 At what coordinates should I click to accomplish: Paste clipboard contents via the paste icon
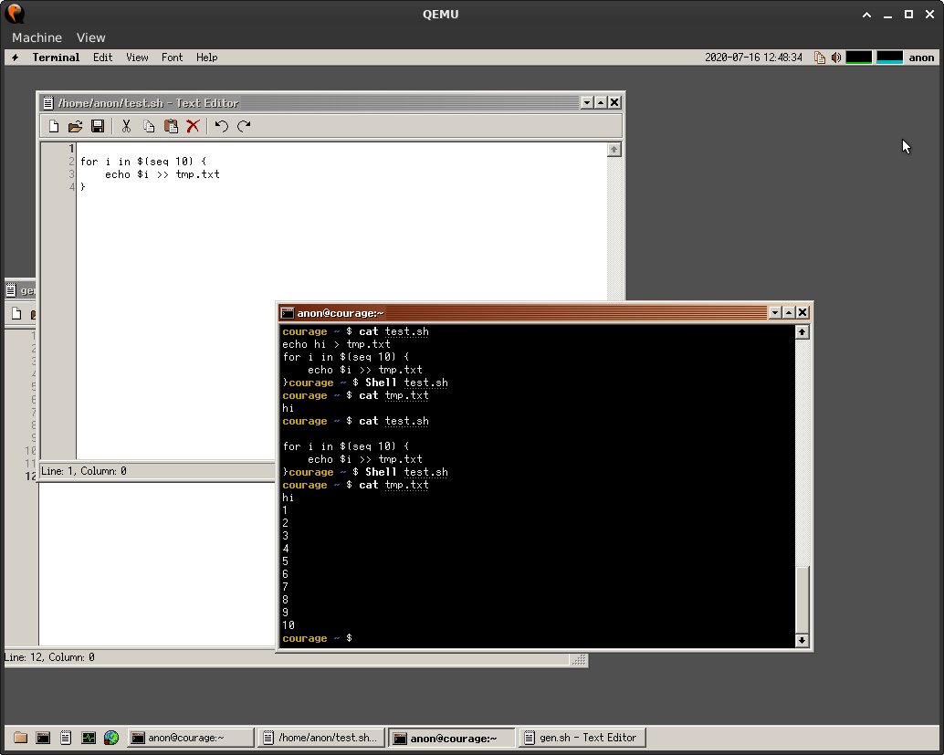[171, 126]
